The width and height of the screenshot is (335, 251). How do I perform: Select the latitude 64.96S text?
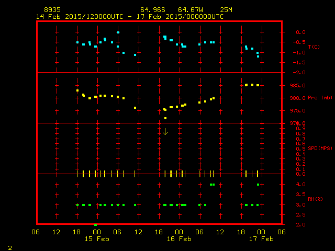(x=152, y=10)
